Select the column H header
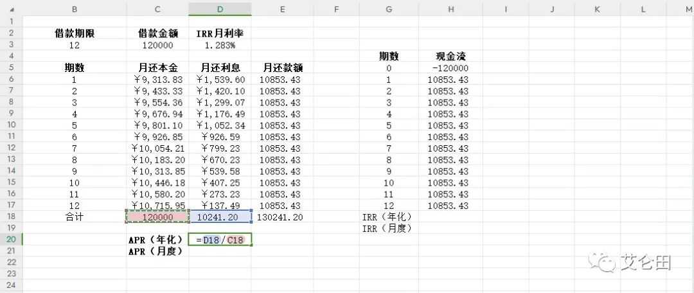 point(450,9)
